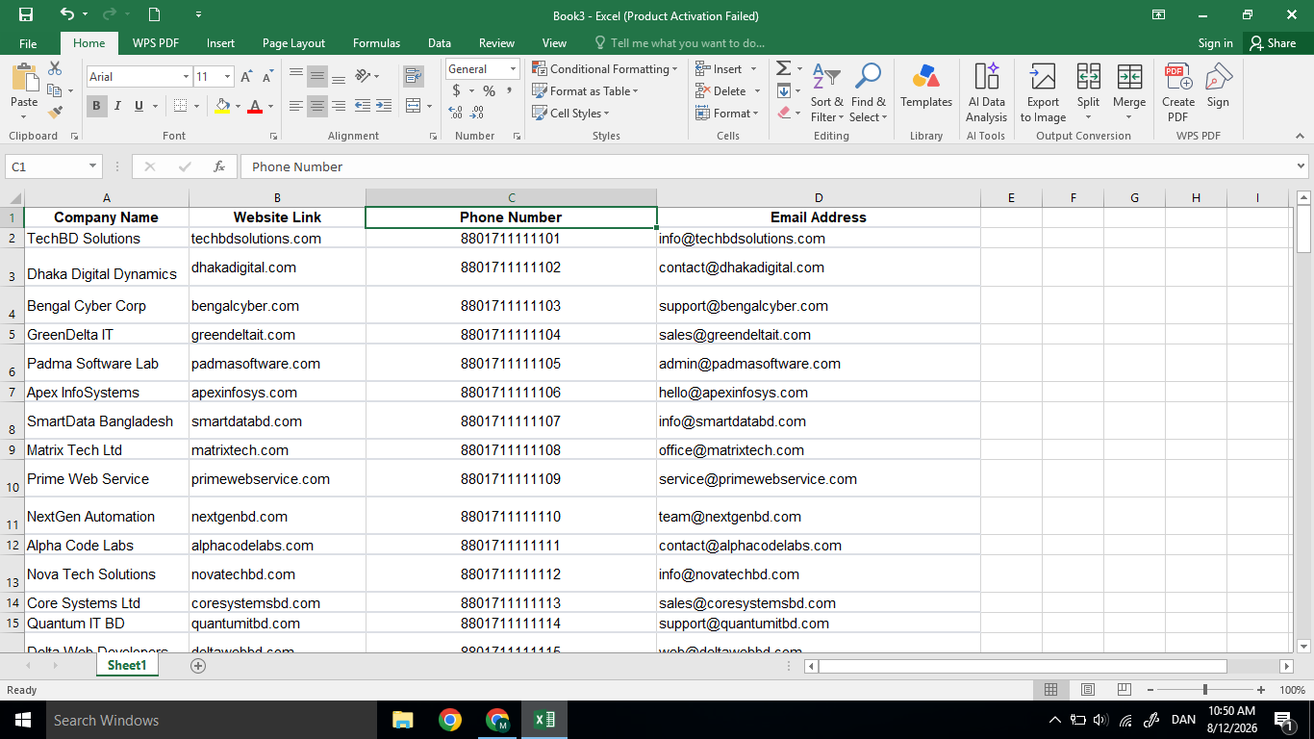Expand the Conditional Formatting menu
The image size is (1314, 739).
(605, 69)
